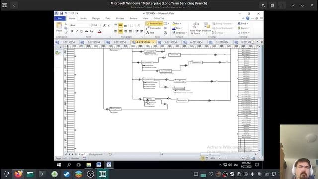
Task: Click the connection point X tool
Action: tap(165, 28)
